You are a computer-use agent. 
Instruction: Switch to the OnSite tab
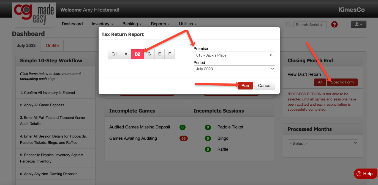coord(52,45)
